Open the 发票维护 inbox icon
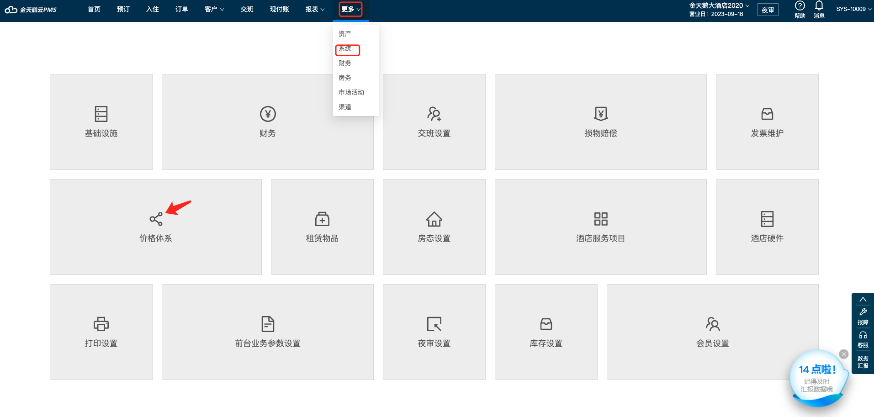Viewport: 874px width, 417px height. pyautogui.click(x=767, y=114)
